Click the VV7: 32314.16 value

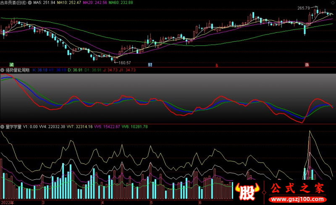pyautogui.click(x=80, y=127)
